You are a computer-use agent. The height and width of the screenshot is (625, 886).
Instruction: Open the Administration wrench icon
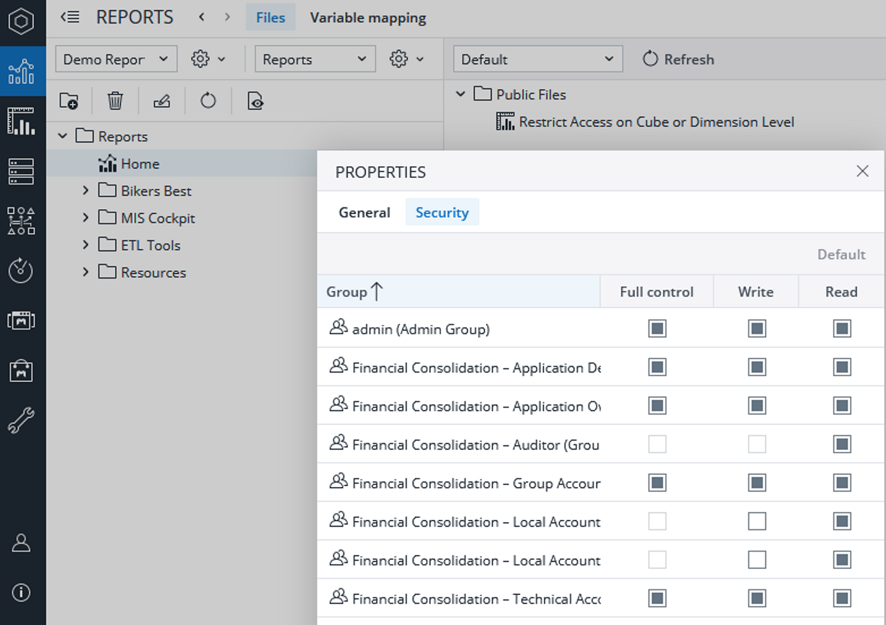tap(21, 421)
